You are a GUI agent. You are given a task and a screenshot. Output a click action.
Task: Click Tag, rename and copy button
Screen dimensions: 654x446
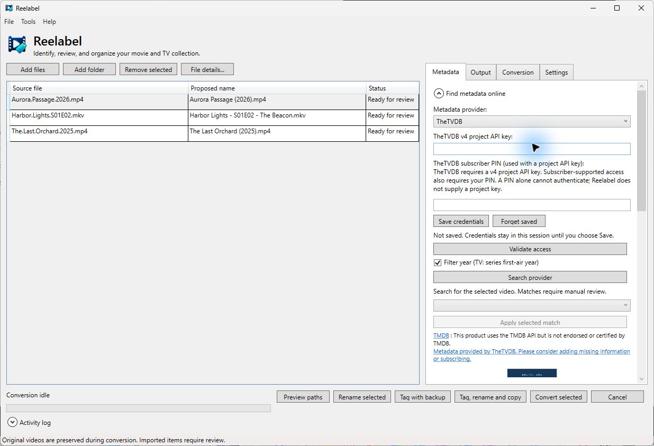click(490, 397)
